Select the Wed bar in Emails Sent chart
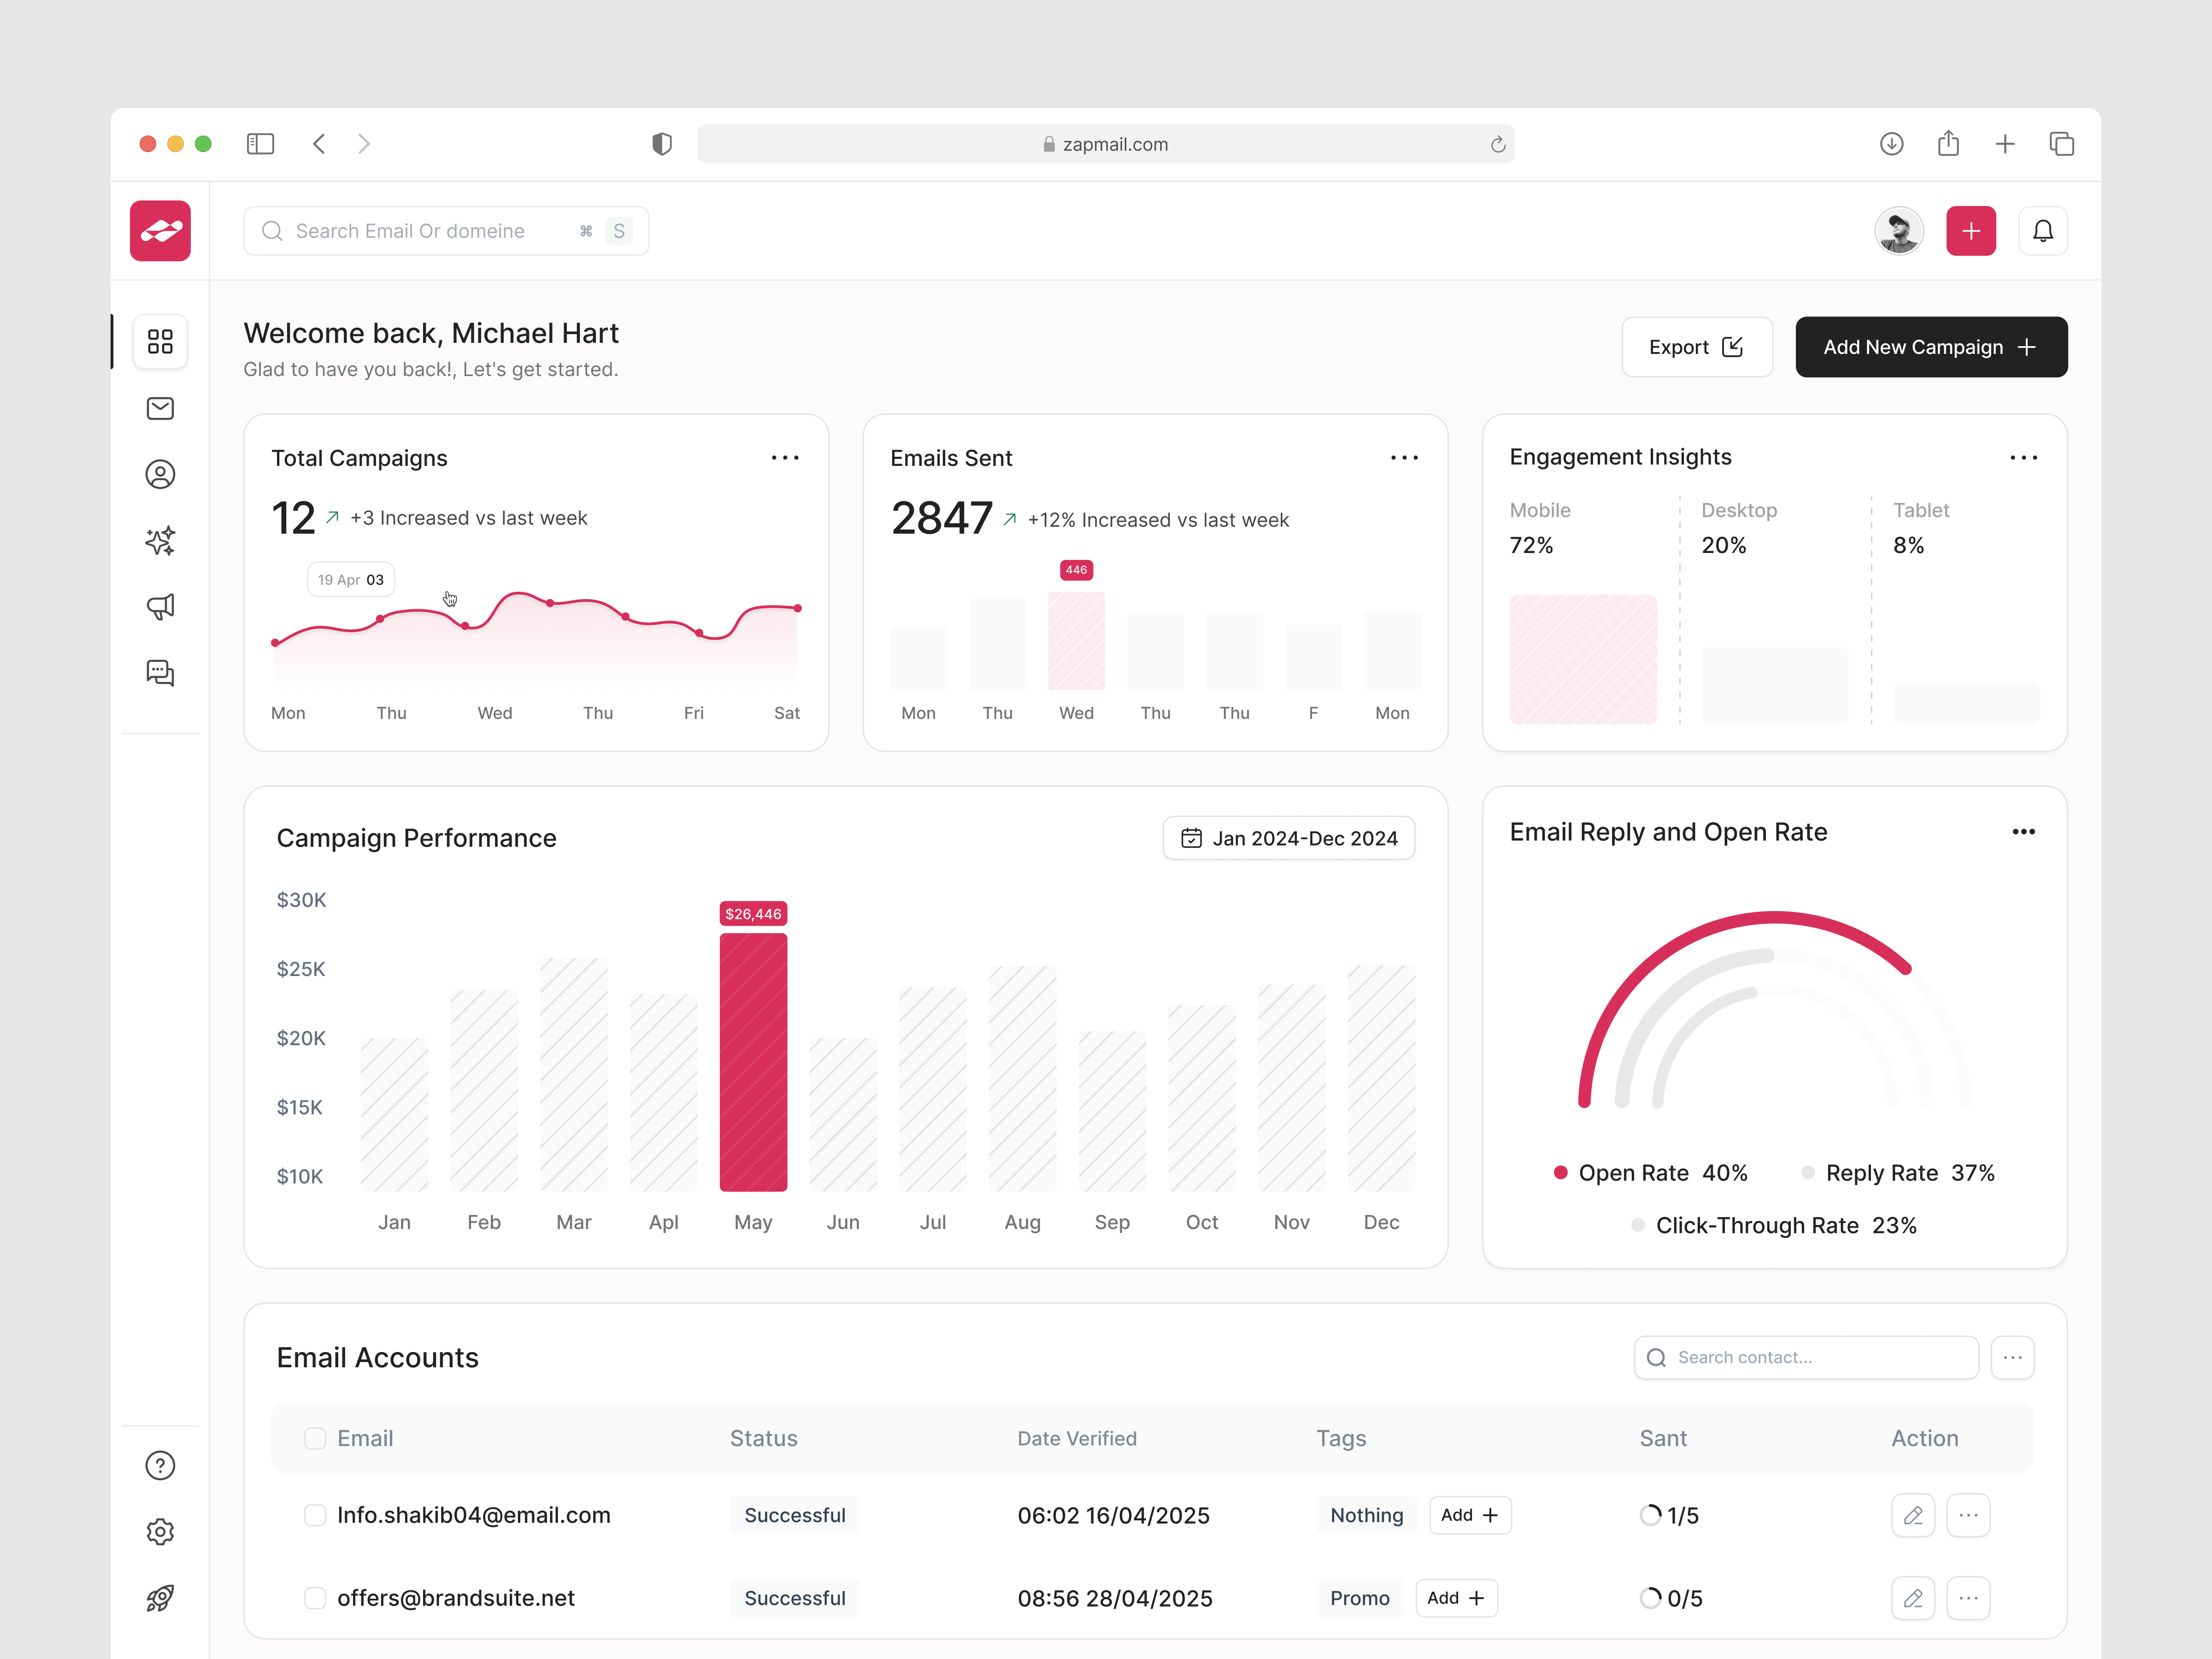 coord(1076,640)
